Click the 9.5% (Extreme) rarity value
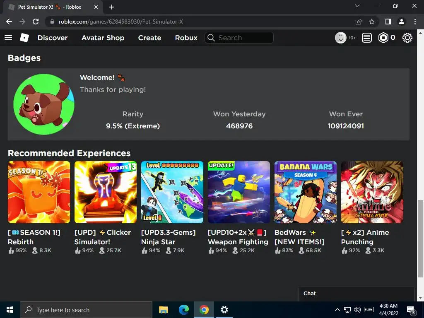The width and height of the screenshot is (424, 318). (x=133, y=126)
